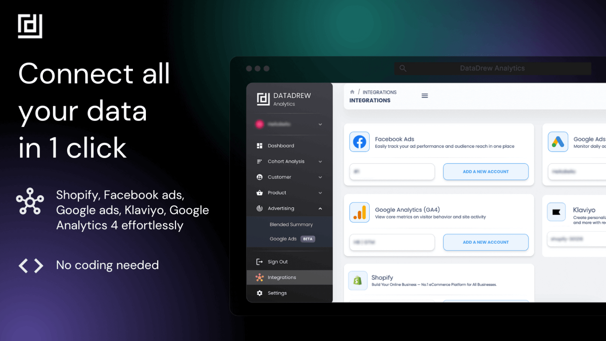Expand the Cohort Analysis submenu
Screen dimensions: 606x341
pos(320,162)
